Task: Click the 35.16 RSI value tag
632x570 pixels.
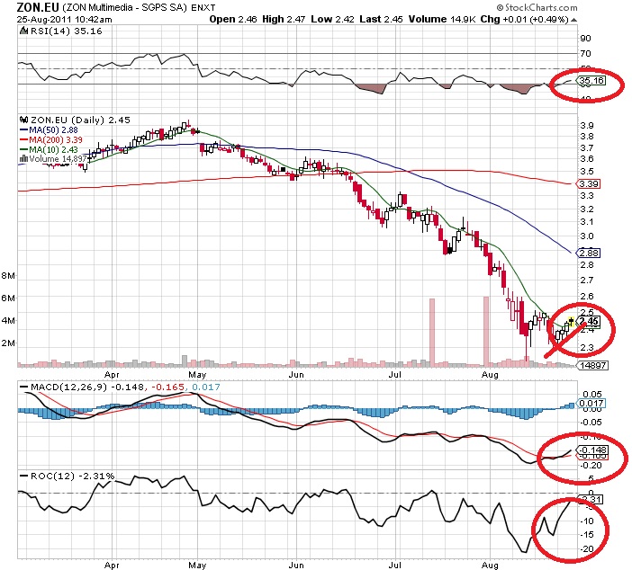Action: pyautogui.click(x=591, y=81)
